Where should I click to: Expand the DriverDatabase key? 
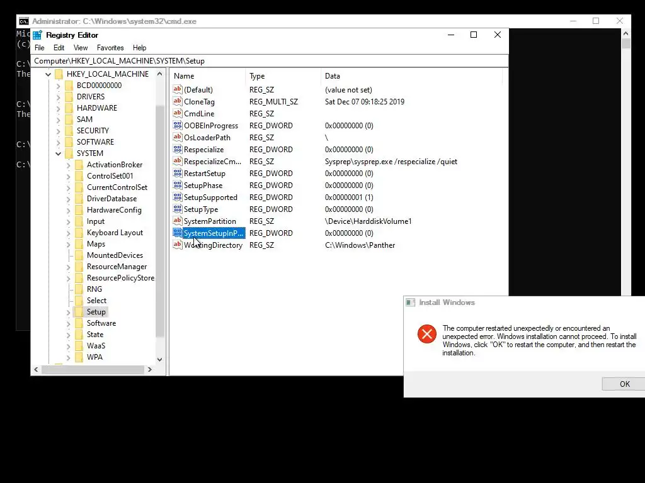68,199
